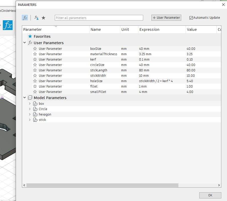This screenshot has width=227, height=201.
Task: Sort by the Unit column header
Action: (x=129, y=30)
